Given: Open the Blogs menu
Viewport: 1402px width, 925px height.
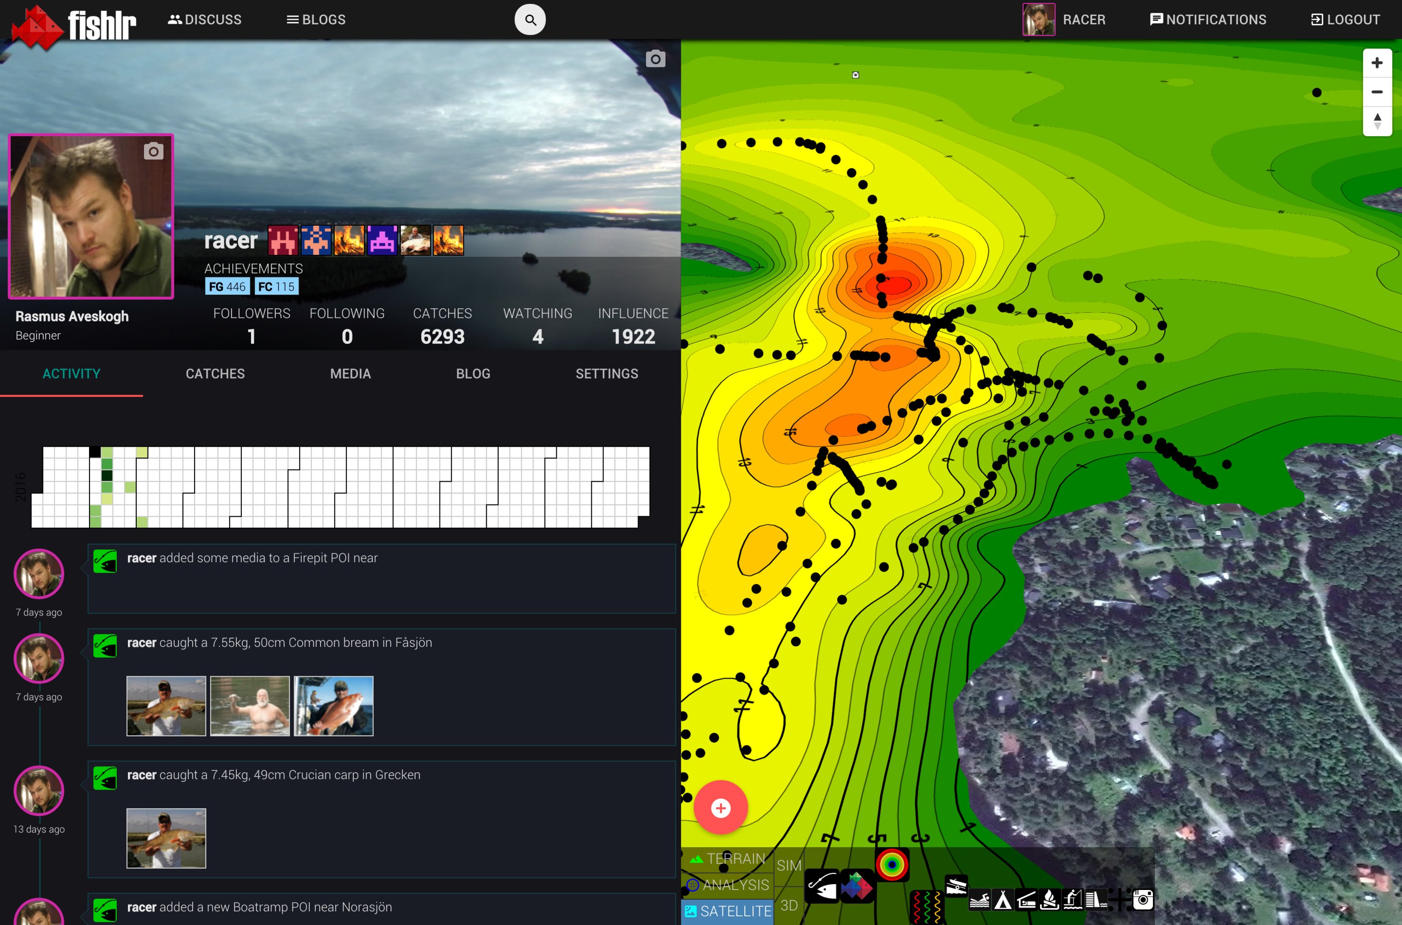Looking at the screenshot, I should 316,20.
